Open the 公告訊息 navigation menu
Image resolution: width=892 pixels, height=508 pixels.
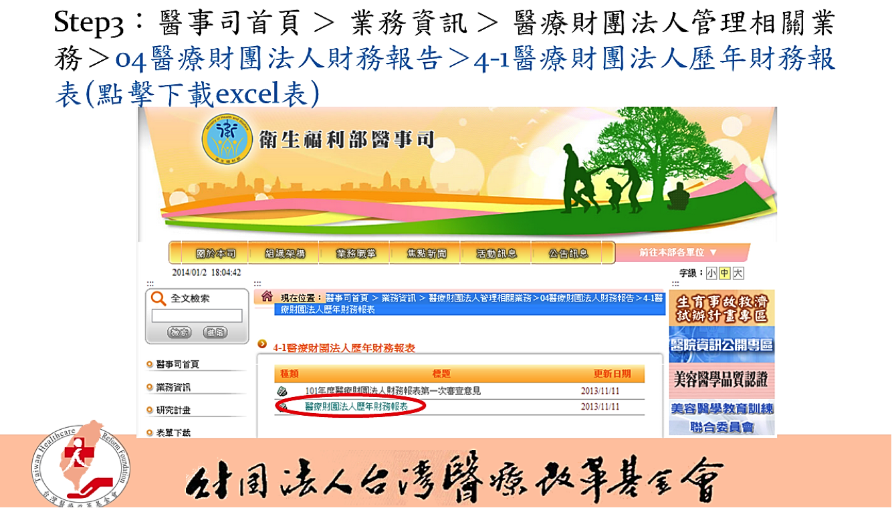(568, 253)
